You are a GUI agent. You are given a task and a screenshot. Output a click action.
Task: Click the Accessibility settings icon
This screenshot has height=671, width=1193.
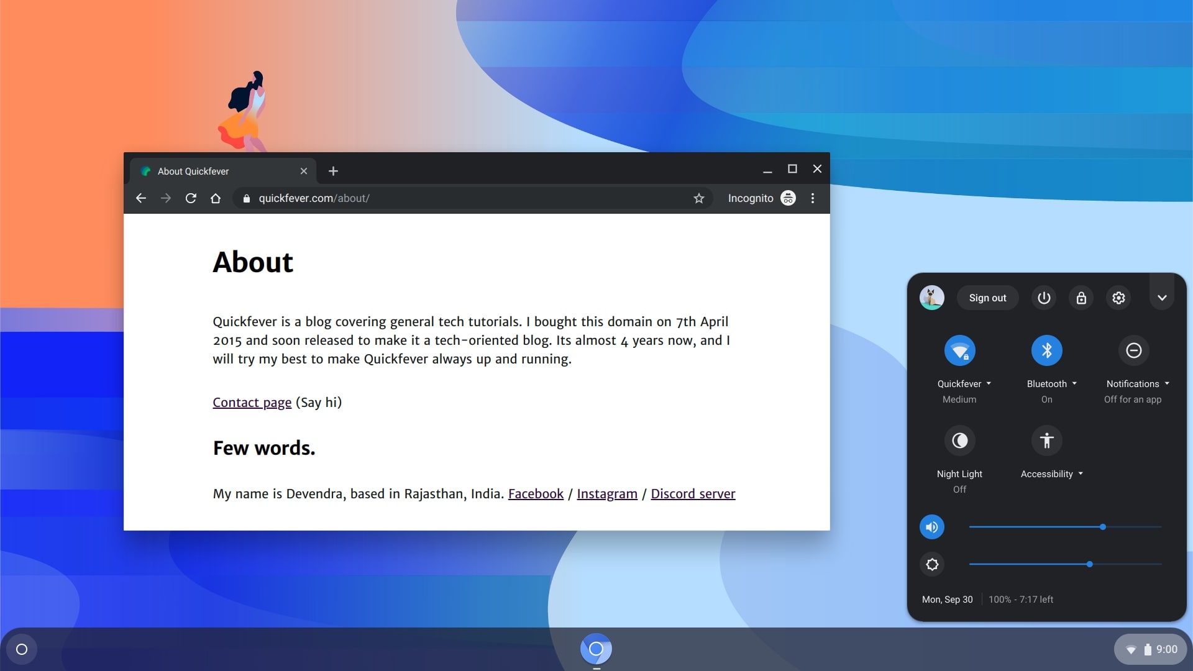click(1046, 440)
